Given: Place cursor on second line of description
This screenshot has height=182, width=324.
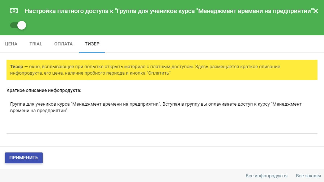Looking at the screenshot, I should (40, 111).
